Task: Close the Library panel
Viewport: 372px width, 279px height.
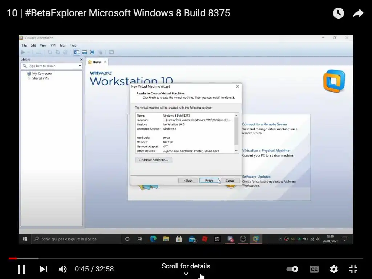Action: click(81, 60)
